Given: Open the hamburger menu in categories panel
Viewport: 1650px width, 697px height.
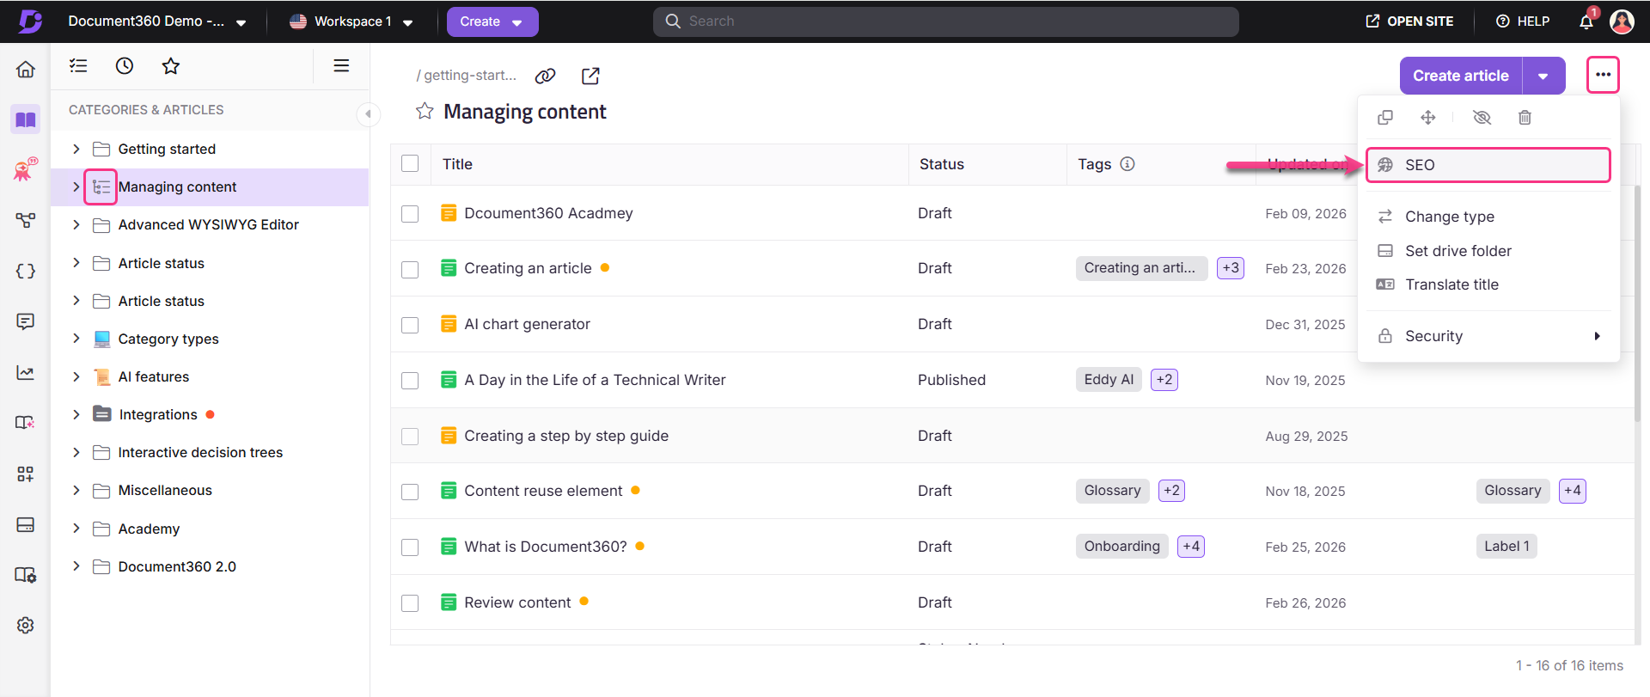Looking at the screenshot, I should pyautogui.click(x=341, y=65).
